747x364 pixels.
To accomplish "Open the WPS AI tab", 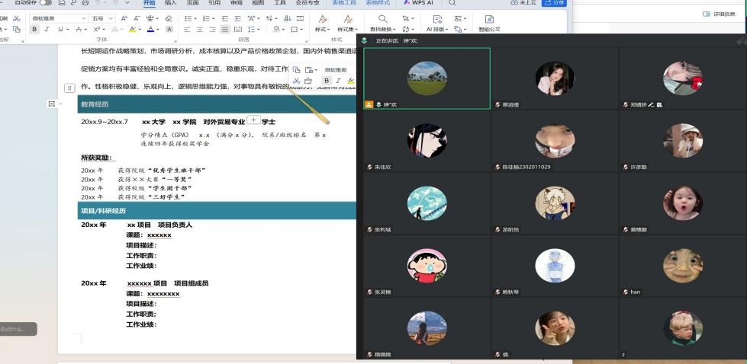I will pos(418,3).
